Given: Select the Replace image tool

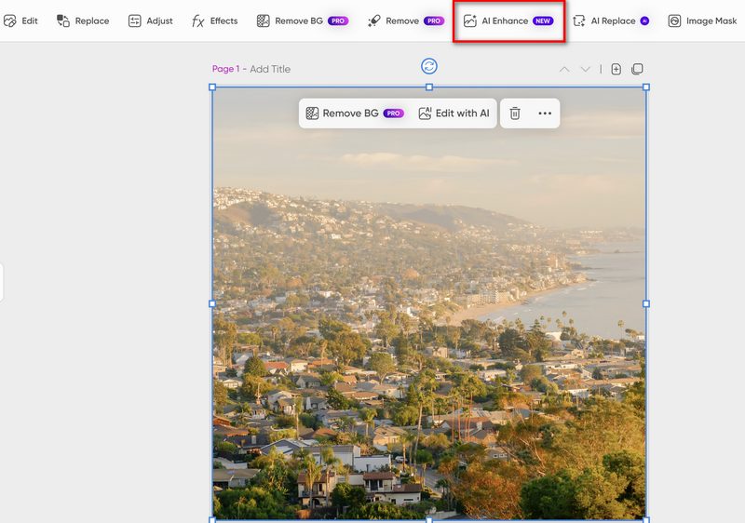Looking at the screenshot, I should (x=83, y=20).
